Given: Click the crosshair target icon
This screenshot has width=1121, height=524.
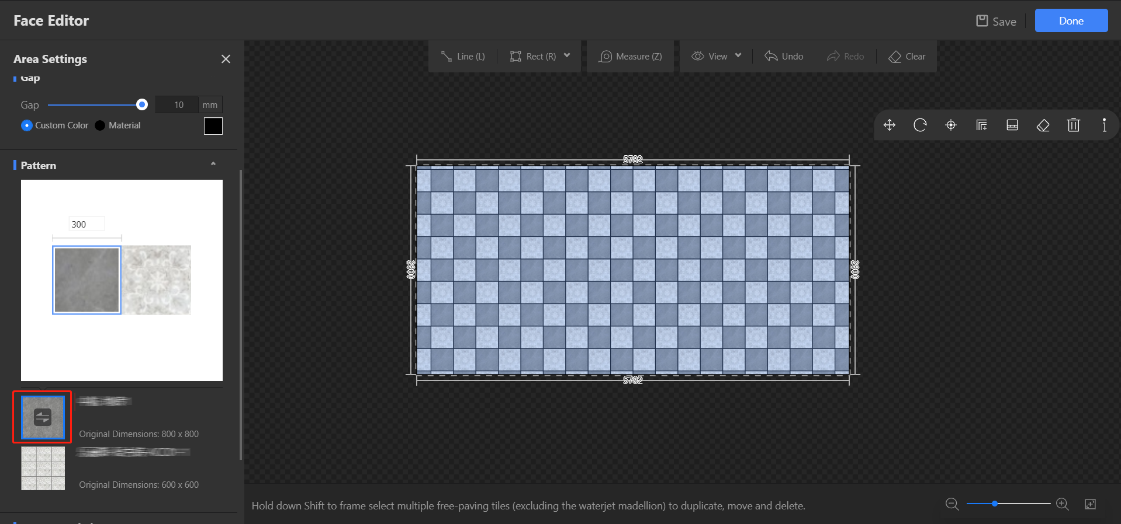Looking at the screenshot, I should click(x=951, y=125).
